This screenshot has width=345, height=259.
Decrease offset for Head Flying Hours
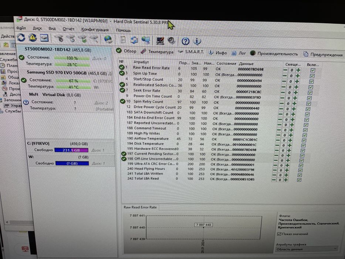pos(275,170)
